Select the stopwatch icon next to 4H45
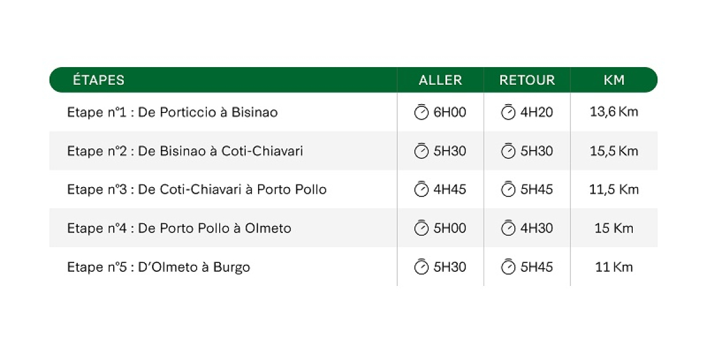Image resolution: width=707 pixels, height=353 pixels. (421, 189)
